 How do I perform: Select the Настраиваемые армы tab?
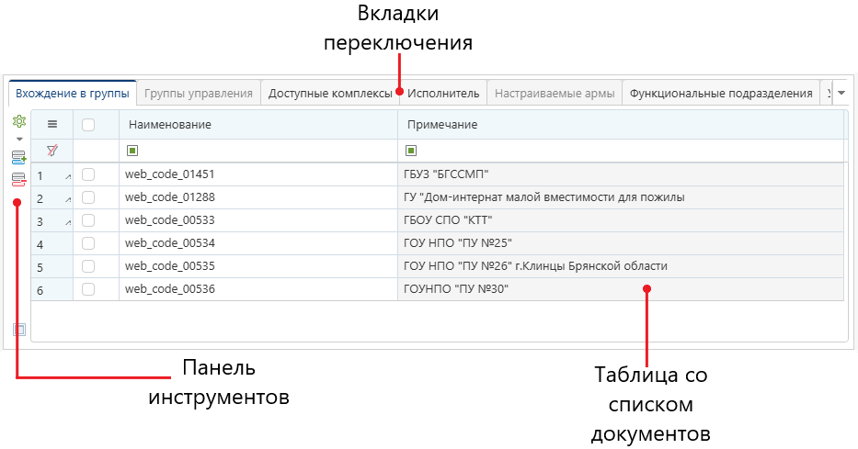[x=555, y=94]
